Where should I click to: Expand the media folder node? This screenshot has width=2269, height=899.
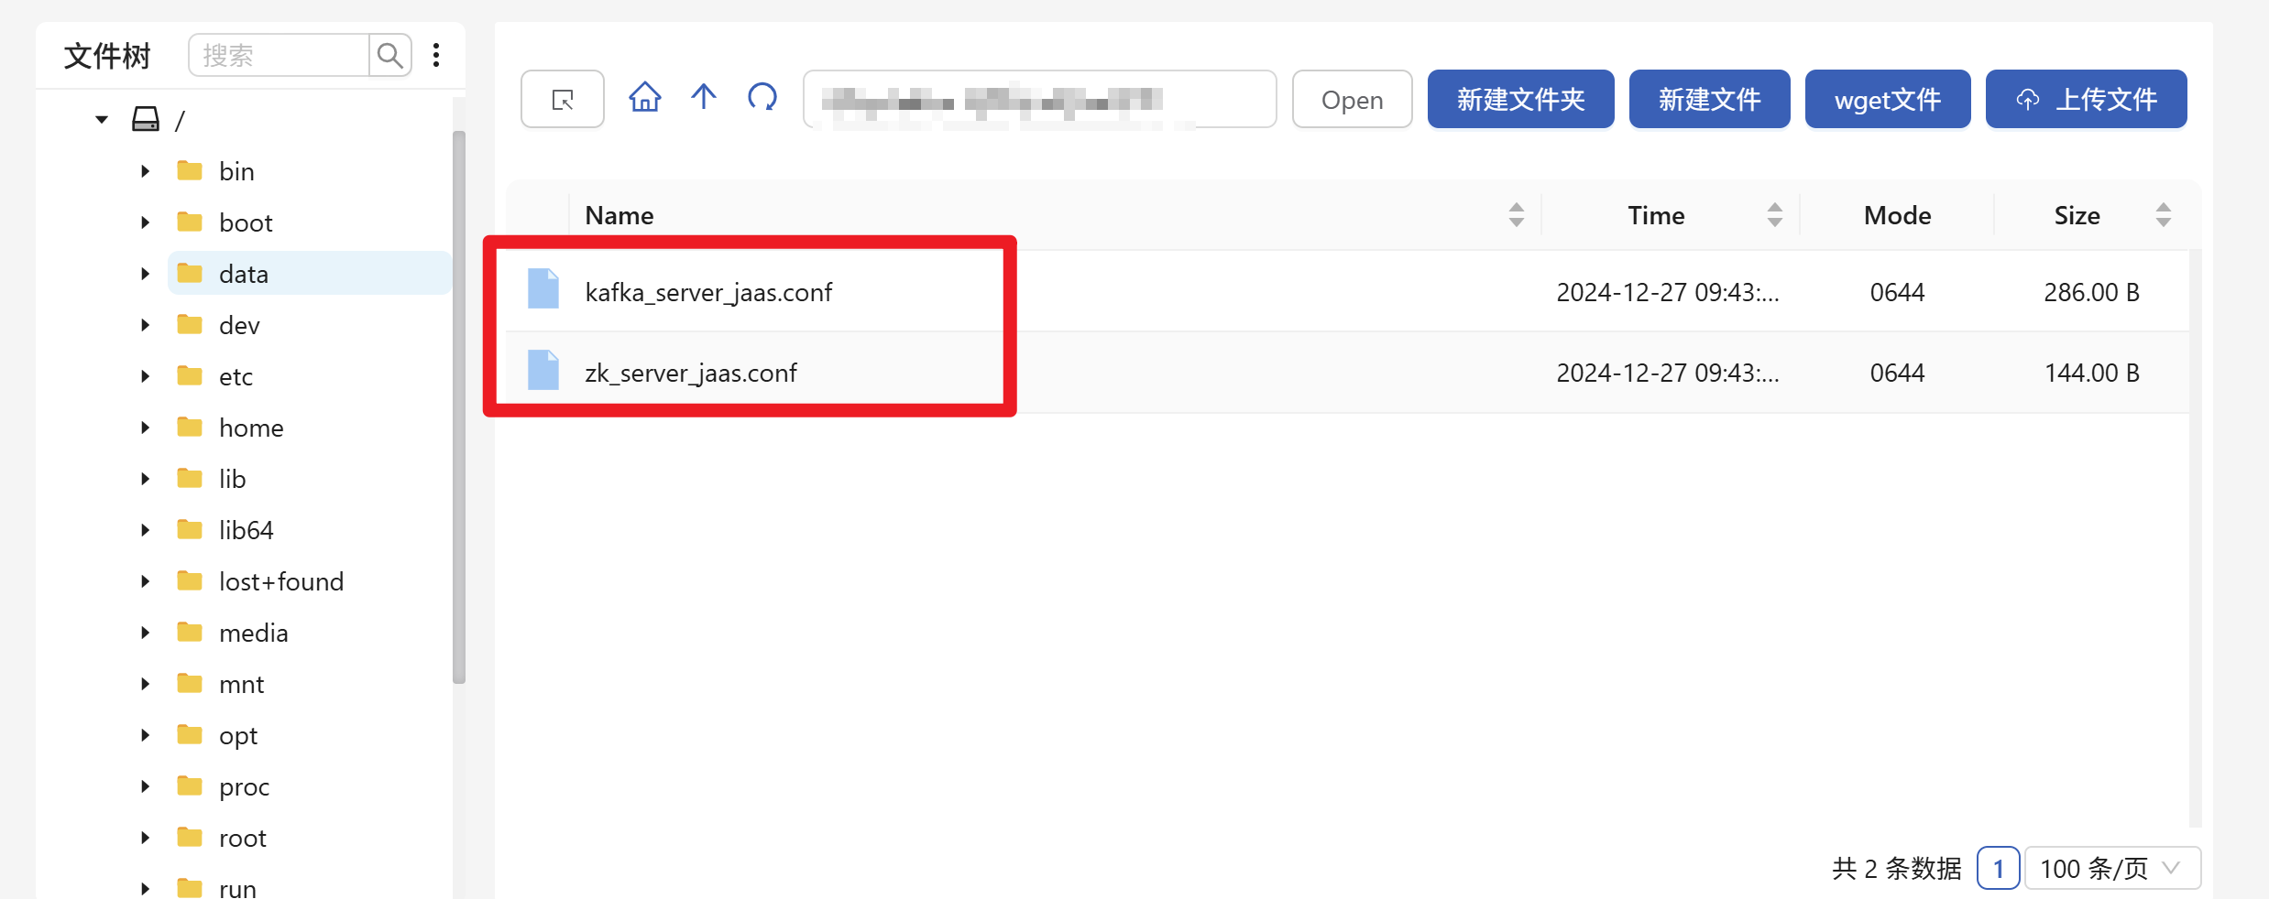tap(145, 633)
